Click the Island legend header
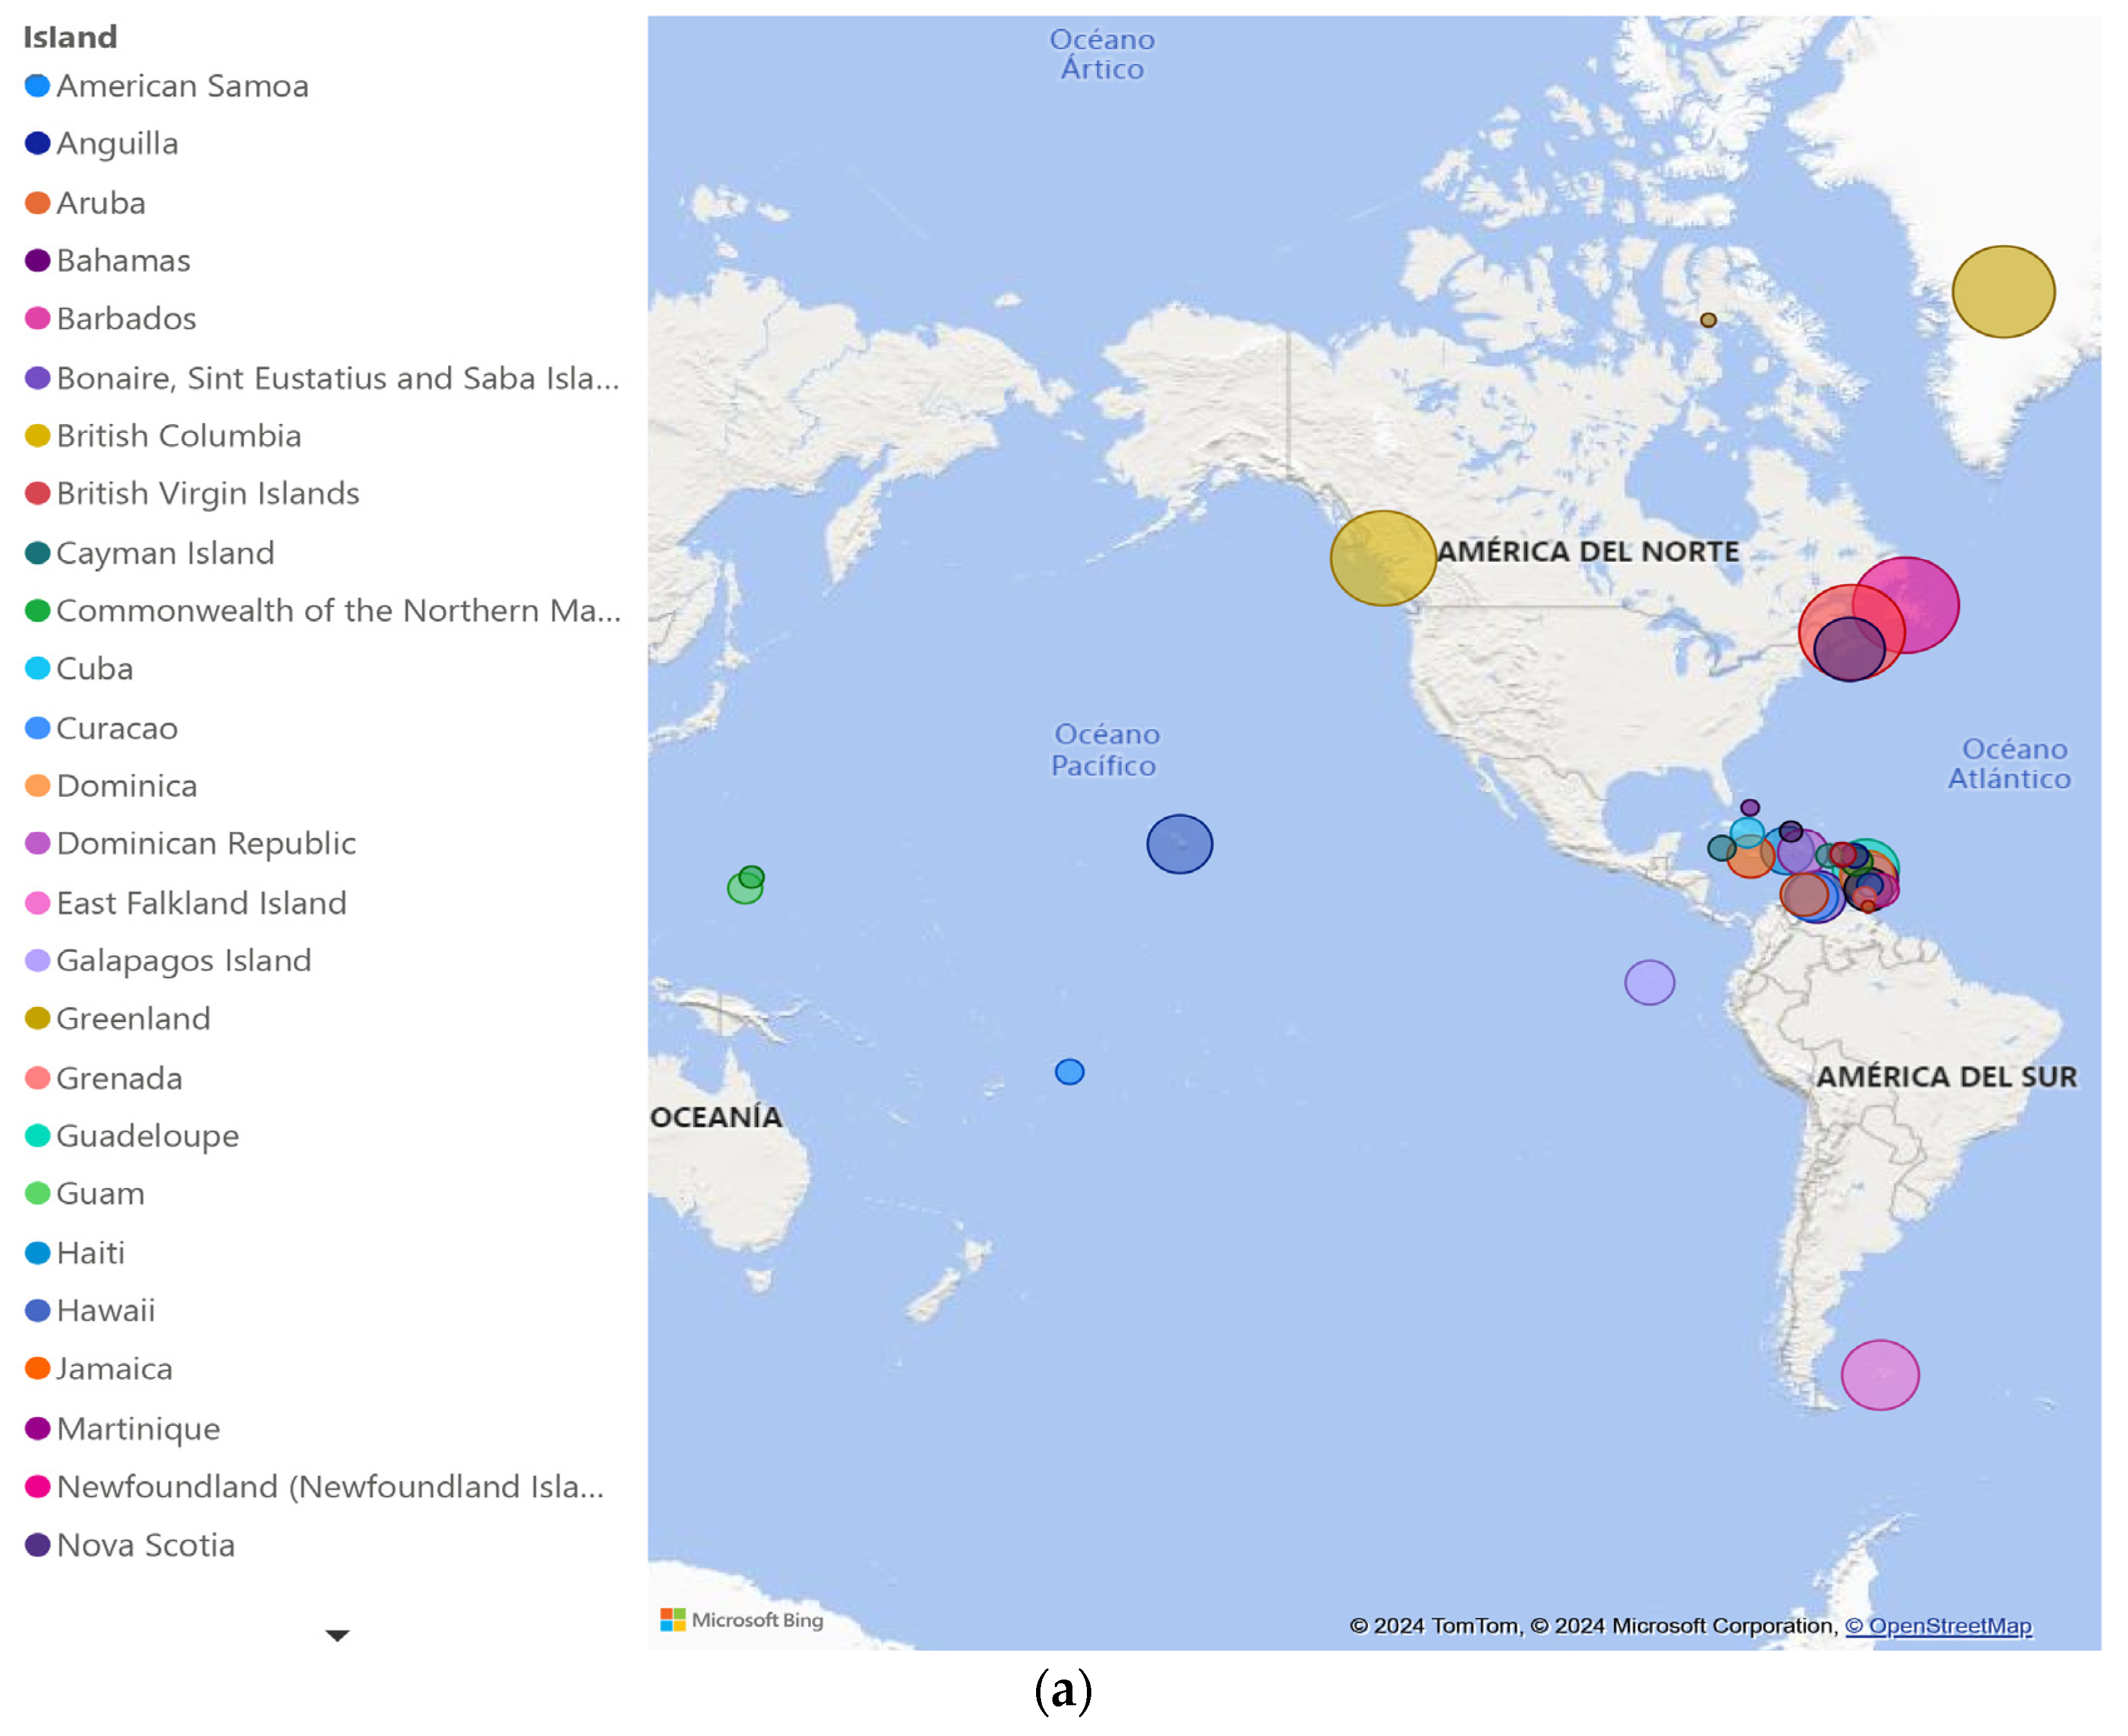2128x1736 pixels. coord(70,37)
